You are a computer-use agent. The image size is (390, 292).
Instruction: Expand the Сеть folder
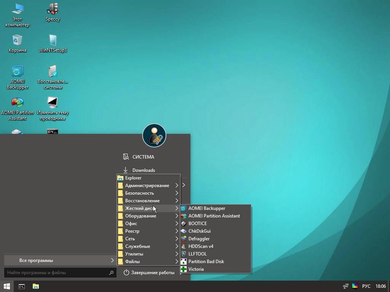pyautogui.click(x=149, y=239)
